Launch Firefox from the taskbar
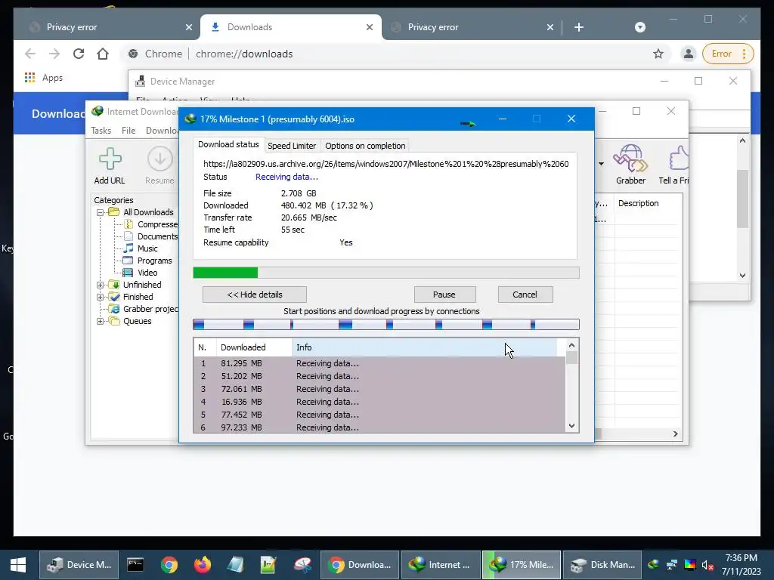This screenshot has height=580, width=774. point(202,565)
